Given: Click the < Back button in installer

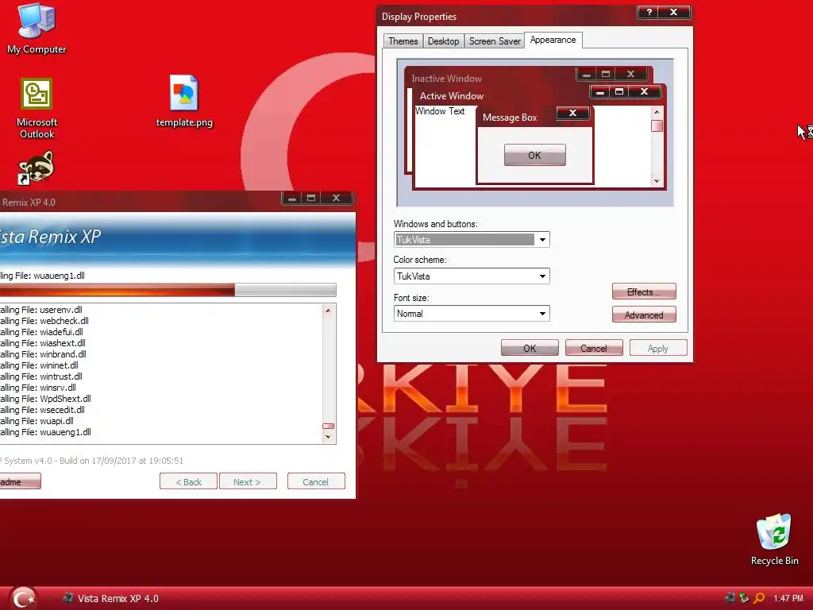Looking at the screenshot, I should coord(188,481).
